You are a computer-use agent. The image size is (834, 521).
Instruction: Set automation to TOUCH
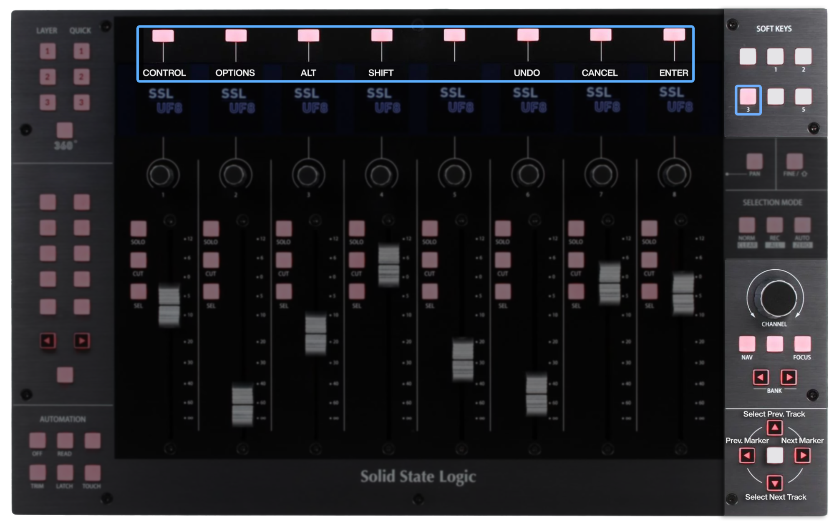[92, 473]
